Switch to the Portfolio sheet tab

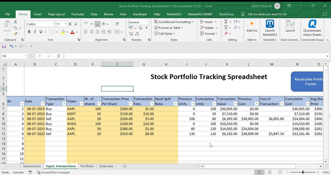click(x=87, y=166)
